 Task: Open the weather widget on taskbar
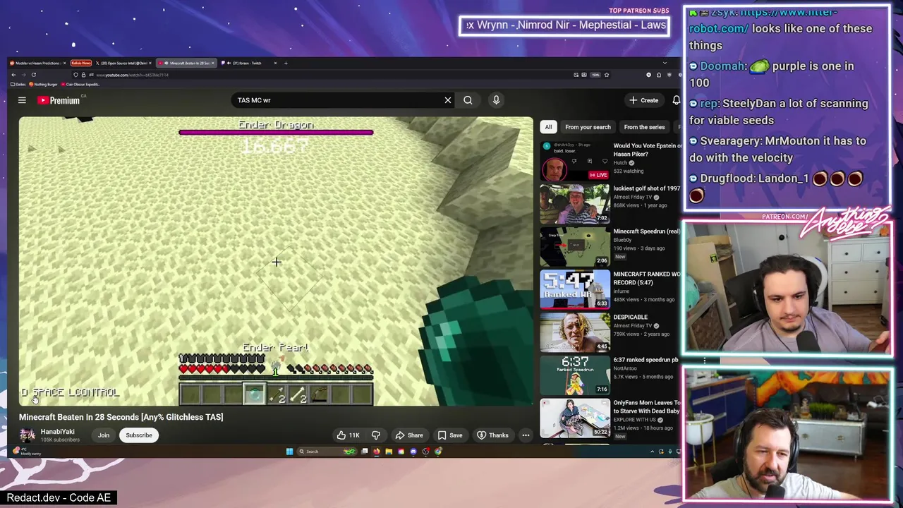(x=27, y=451)
